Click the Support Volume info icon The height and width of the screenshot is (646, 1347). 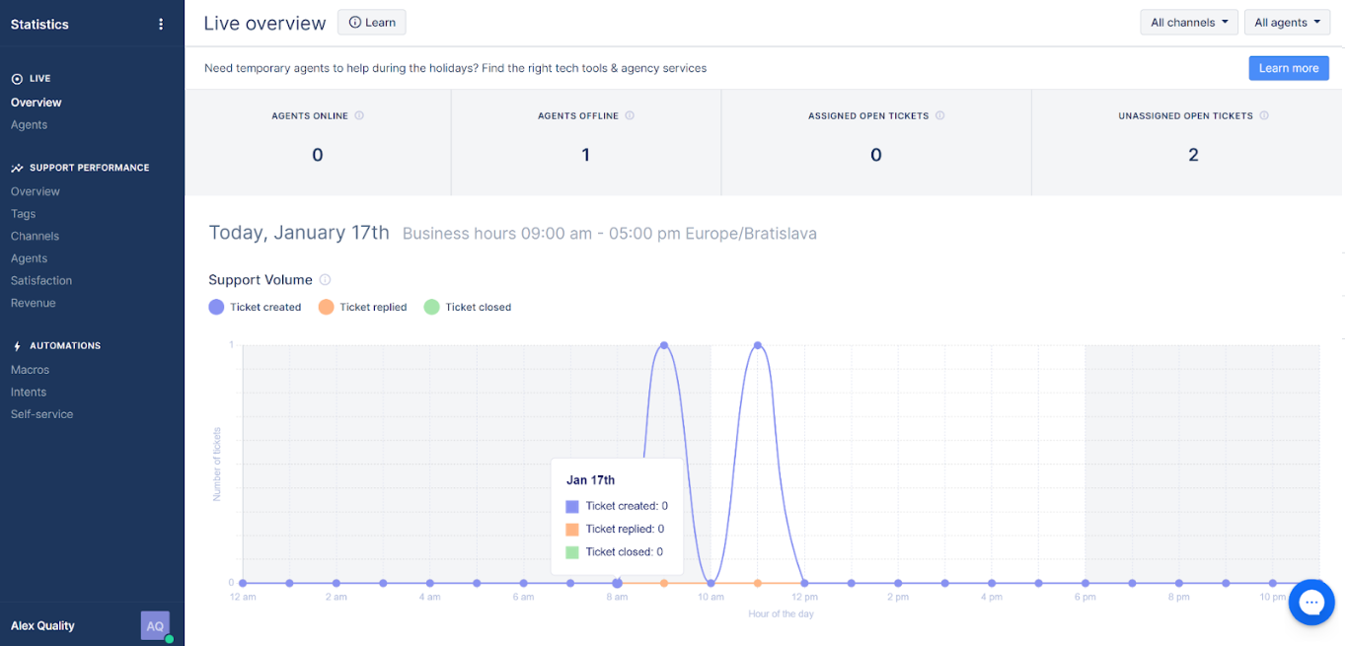tap(325, 280)
